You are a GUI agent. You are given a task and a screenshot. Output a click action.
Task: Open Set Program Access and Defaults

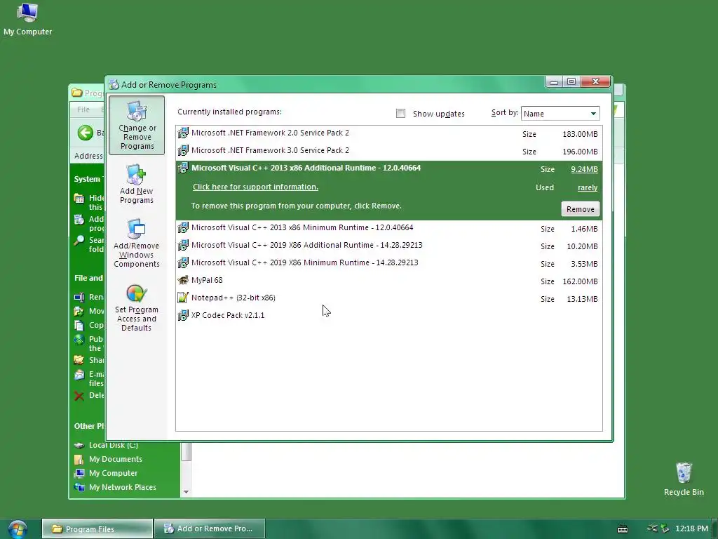point(137,308)
